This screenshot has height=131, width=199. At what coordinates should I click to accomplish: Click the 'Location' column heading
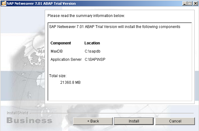(x=92, y=43)
